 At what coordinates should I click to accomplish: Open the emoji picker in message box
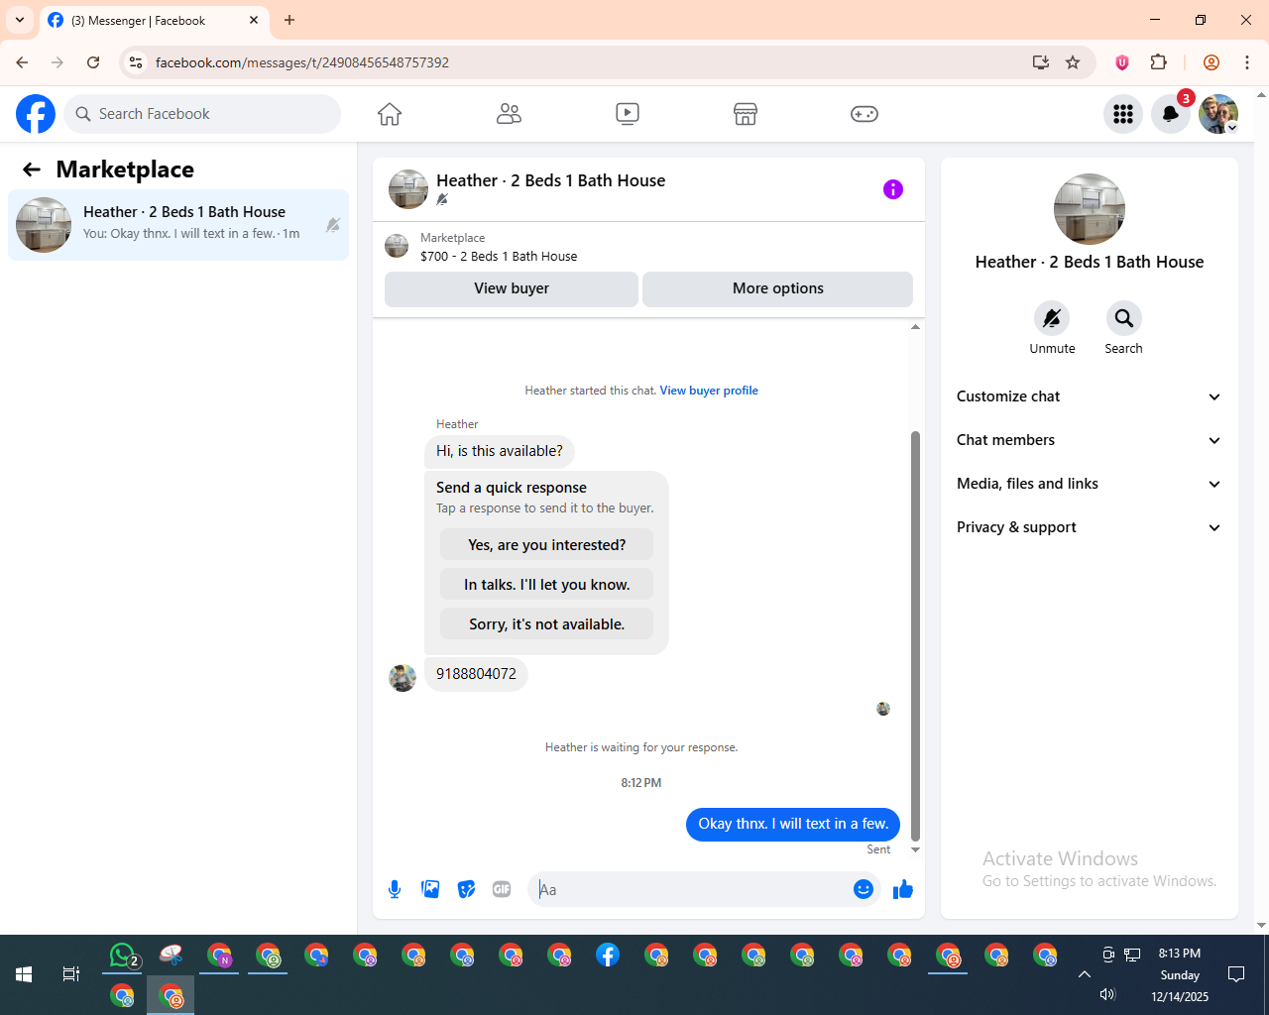864,889
